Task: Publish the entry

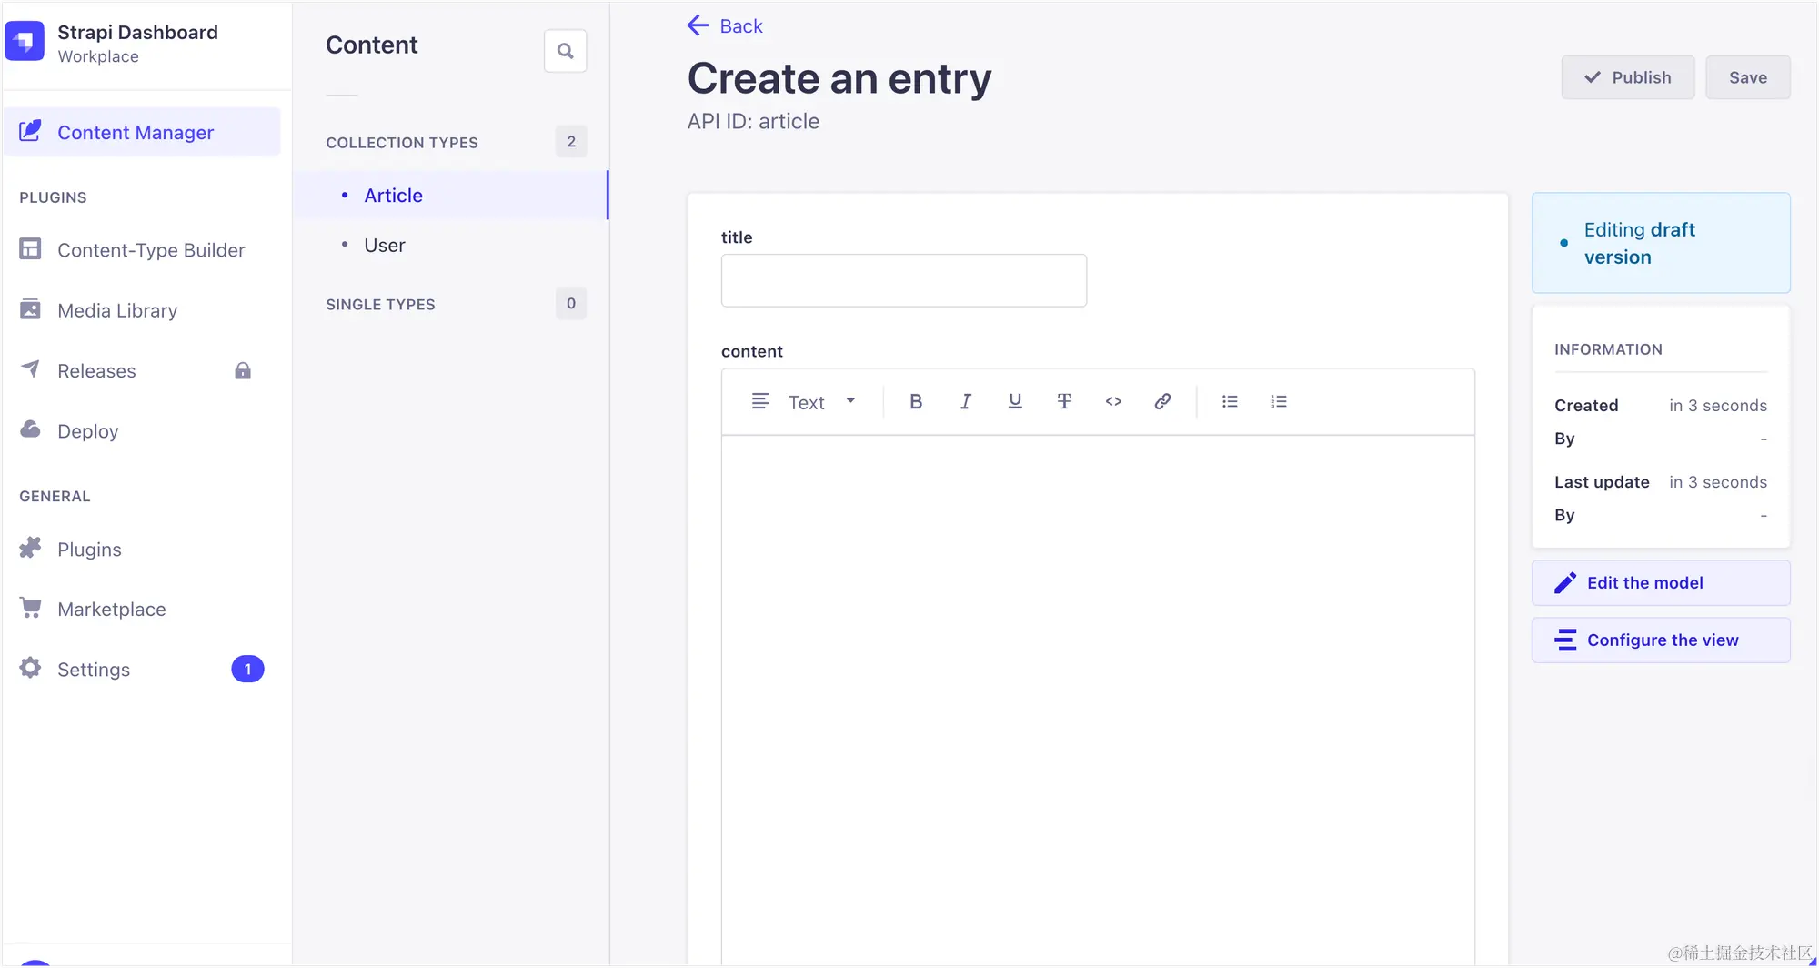Action: click(1628, 77)
